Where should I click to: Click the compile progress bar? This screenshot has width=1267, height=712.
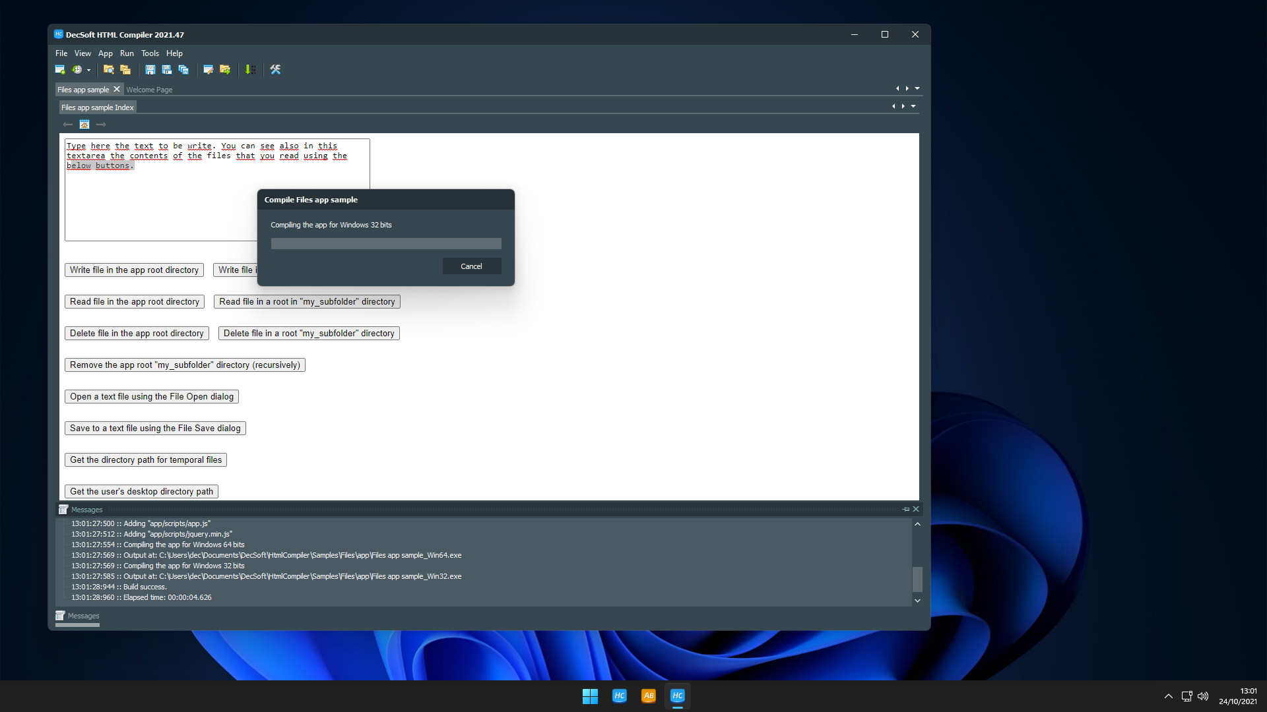(x=385, y=243)
